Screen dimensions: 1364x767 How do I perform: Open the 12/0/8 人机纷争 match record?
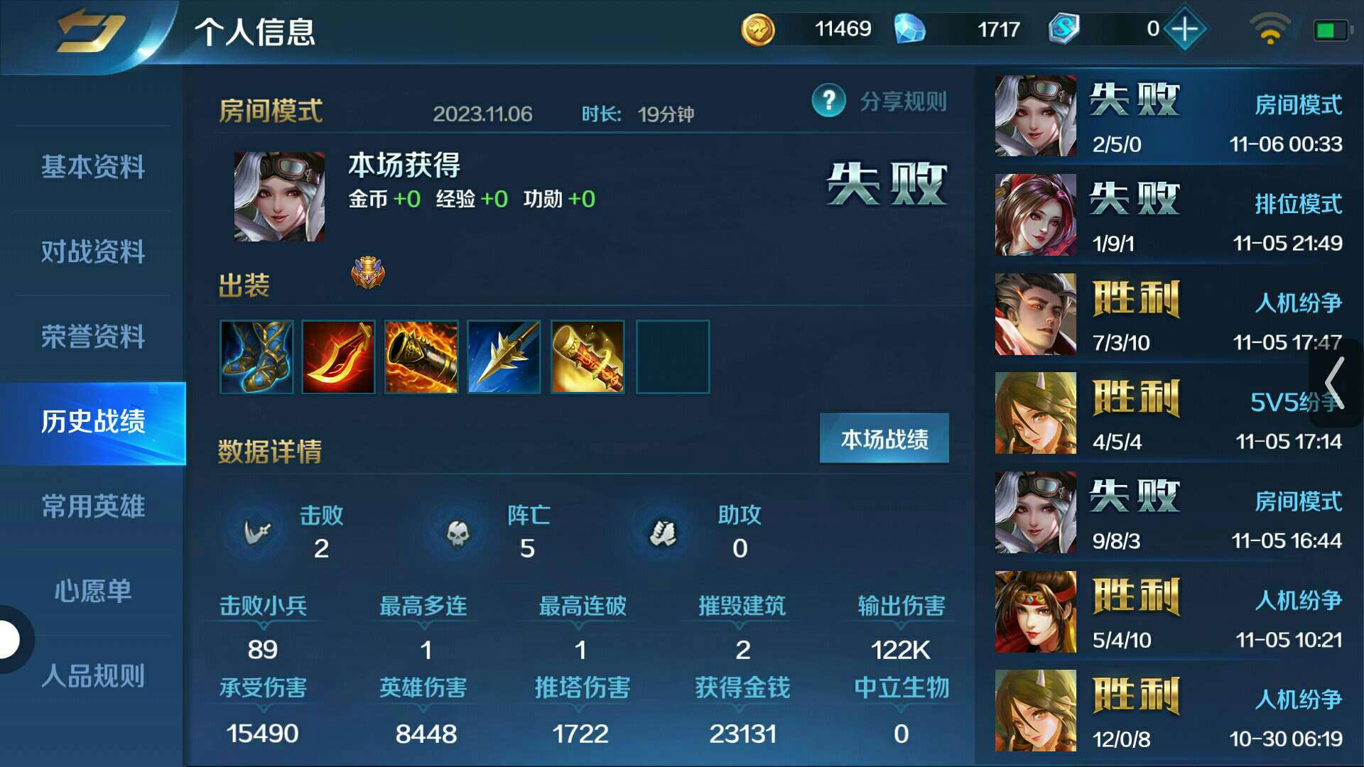point(1169,711)
